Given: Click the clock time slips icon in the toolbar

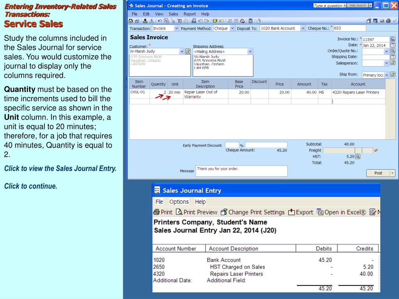Looking at the screenshot, I should (242, 21).
